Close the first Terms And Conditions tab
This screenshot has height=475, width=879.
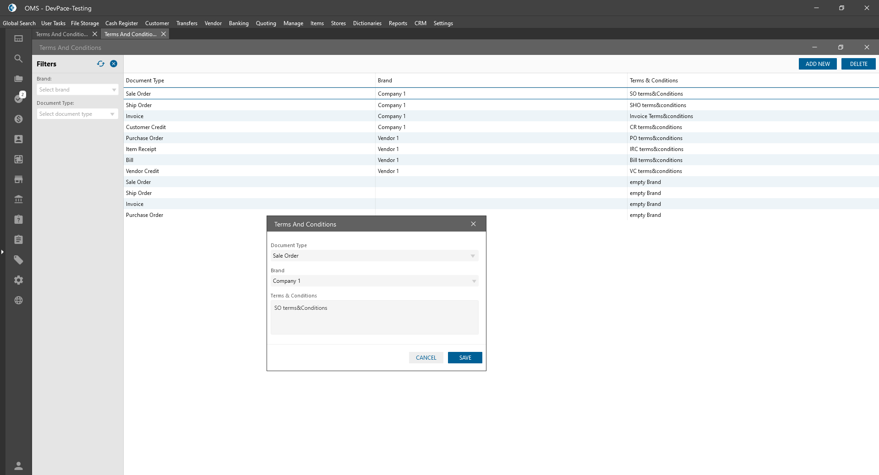point(95,34)
